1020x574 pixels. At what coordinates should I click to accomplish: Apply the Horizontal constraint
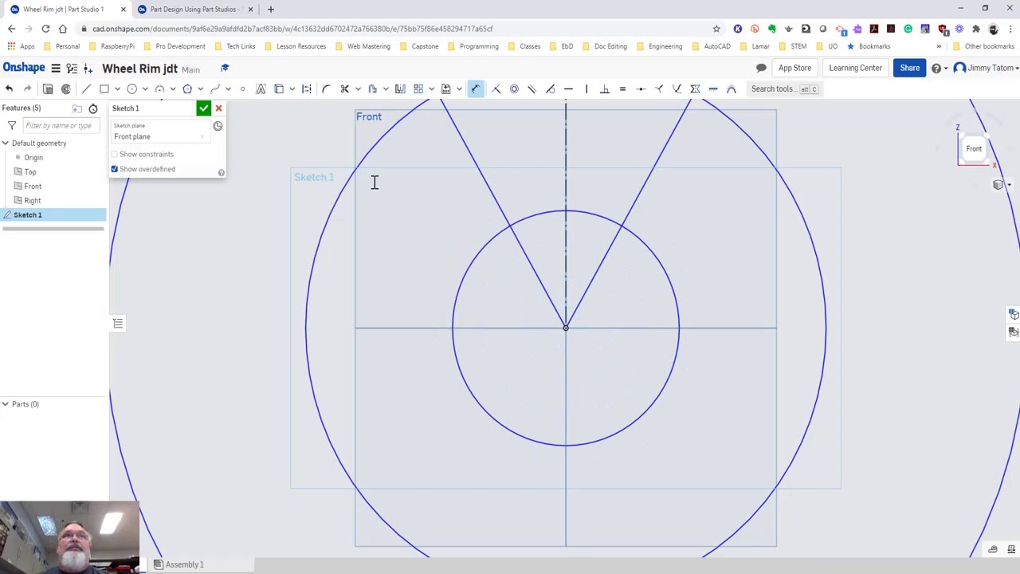click(x=568, y=88)
